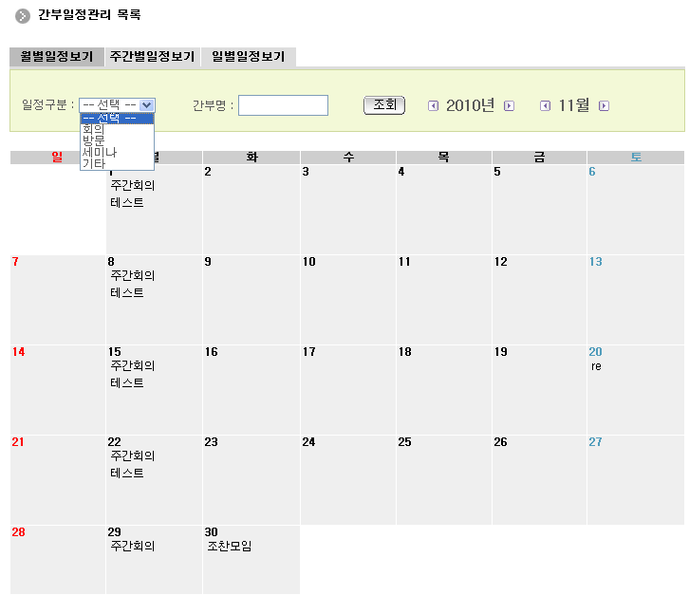Pick 세미나 option from dropdown
Image resolution: width=689 pixels, height=595 pixels.
99,152
